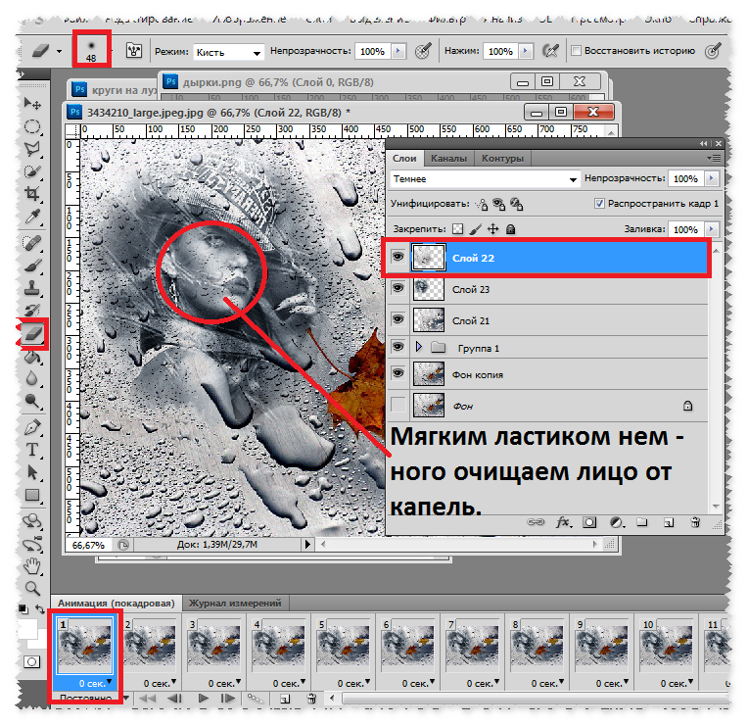Select the Hand tool
The height and width of the screenshot is (727, 748).
32,566
